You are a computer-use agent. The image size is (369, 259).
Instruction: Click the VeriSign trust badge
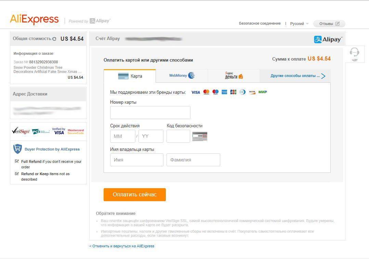pyautogui.click(x=21, y=131)
